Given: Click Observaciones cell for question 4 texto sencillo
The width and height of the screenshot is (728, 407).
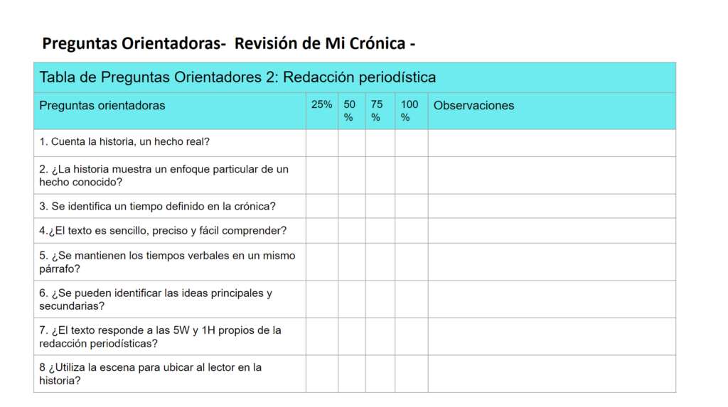Looking at the screenshot, I should [x=552, y=231].
